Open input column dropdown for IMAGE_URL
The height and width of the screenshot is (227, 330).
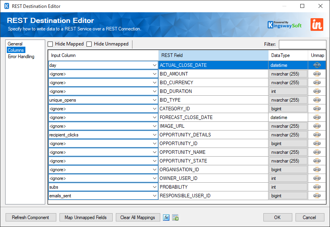pos(154,126)
